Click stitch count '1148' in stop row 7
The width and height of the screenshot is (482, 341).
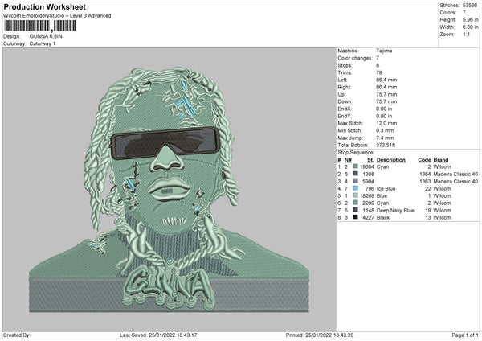pos(368,210)
